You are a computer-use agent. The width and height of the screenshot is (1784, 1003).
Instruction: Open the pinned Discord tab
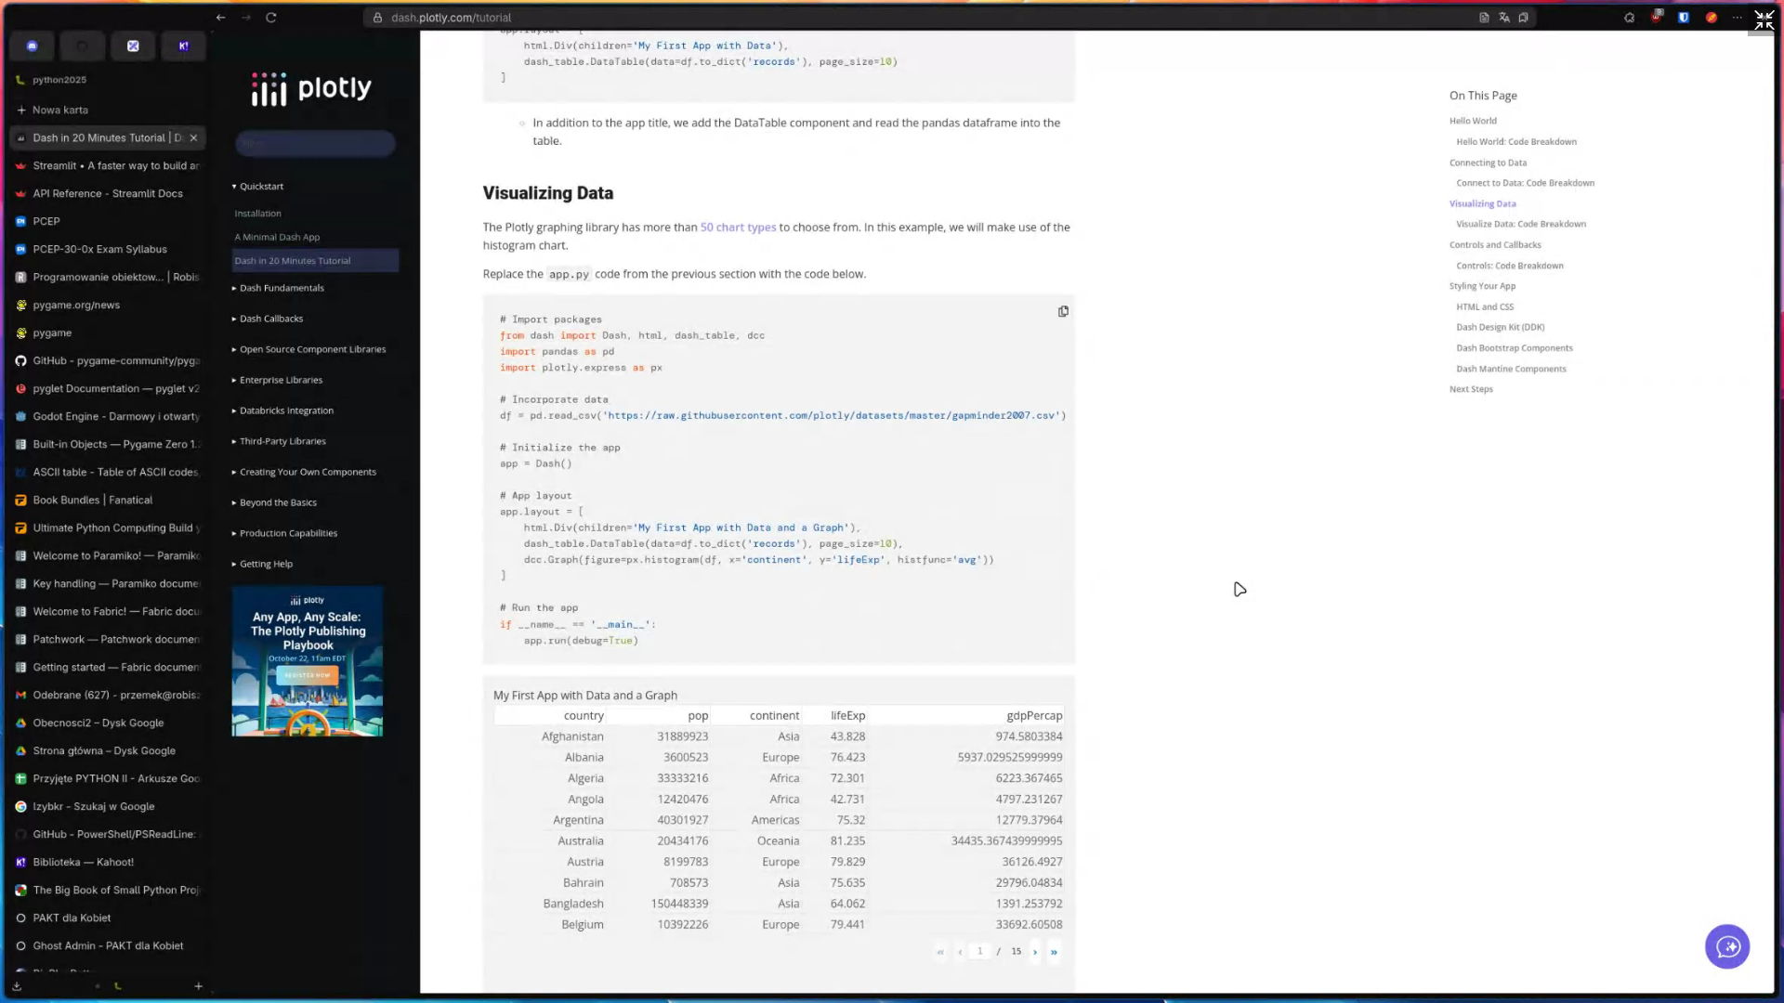(x=33, y=46)
